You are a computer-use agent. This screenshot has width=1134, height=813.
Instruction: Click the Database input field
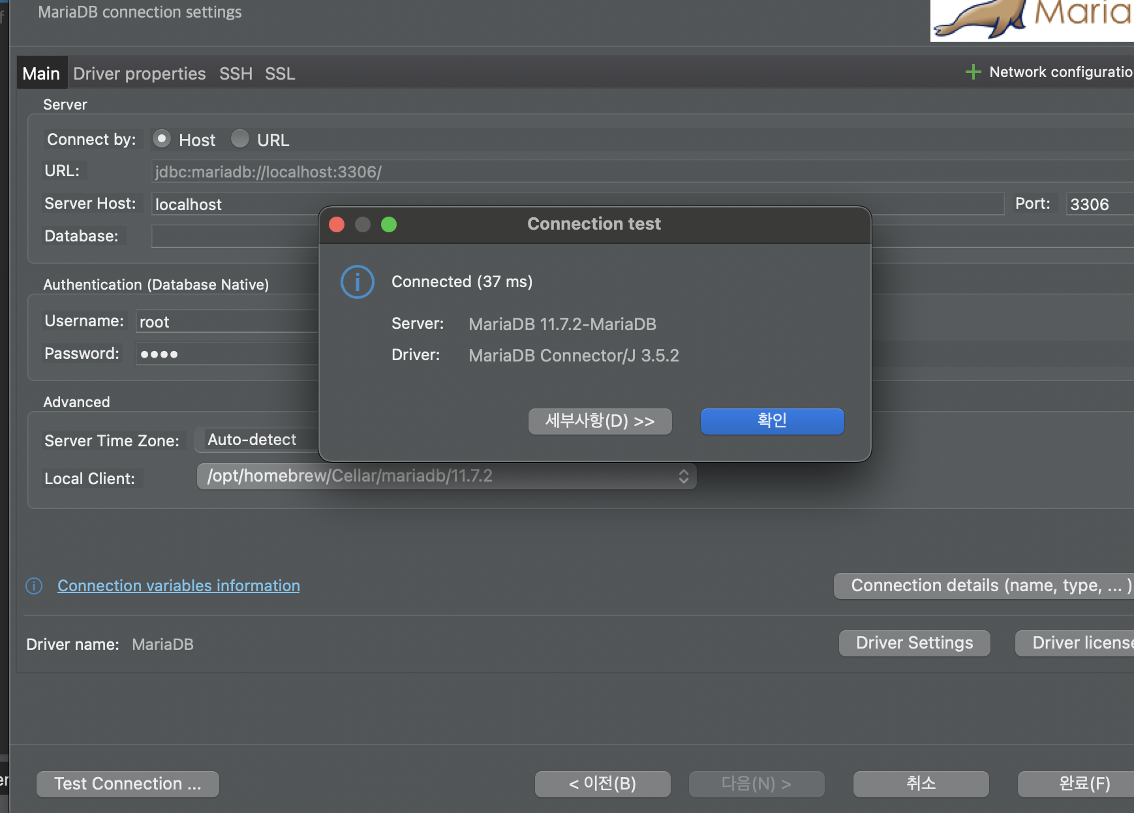click(235, 236)
